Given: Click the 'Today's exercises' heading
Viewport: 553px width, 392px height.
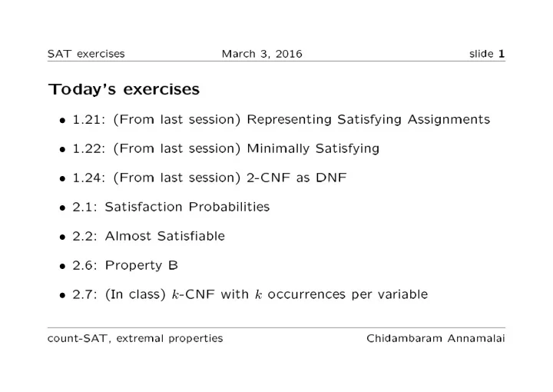Looking at the screenshot, I should coord(124,89).
